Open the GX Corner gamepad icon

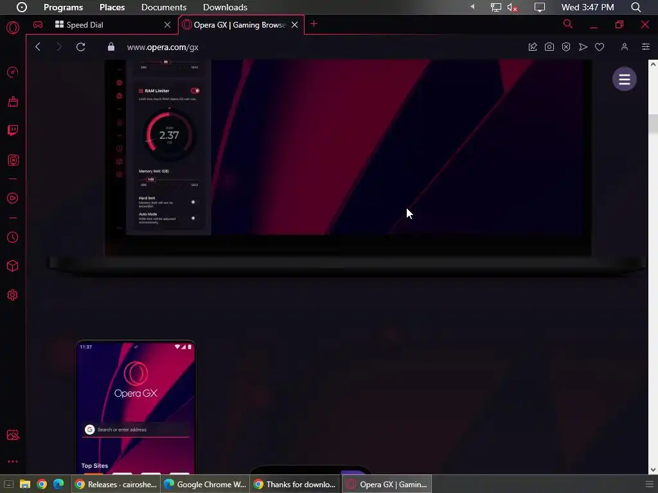click(38, 24)
